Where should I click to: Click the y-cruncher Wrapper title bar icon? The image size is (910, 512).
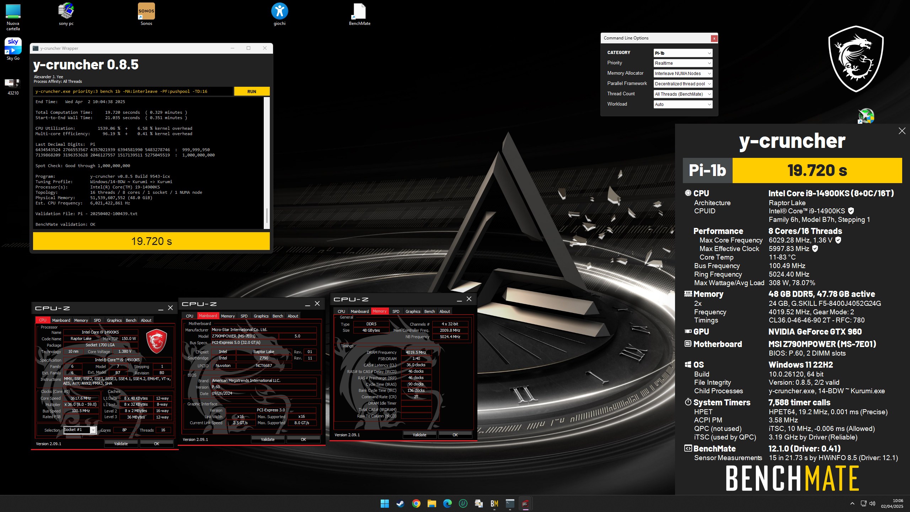coord(36,48)
